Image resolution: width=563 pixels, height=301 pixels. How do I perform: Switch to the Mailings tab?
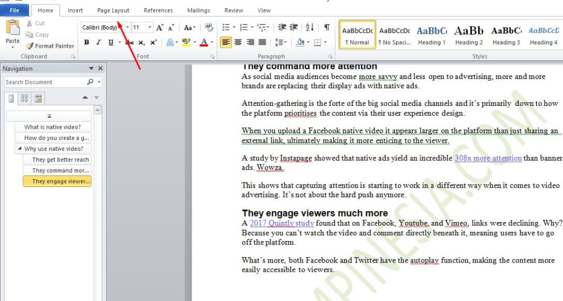coord(198,10)
